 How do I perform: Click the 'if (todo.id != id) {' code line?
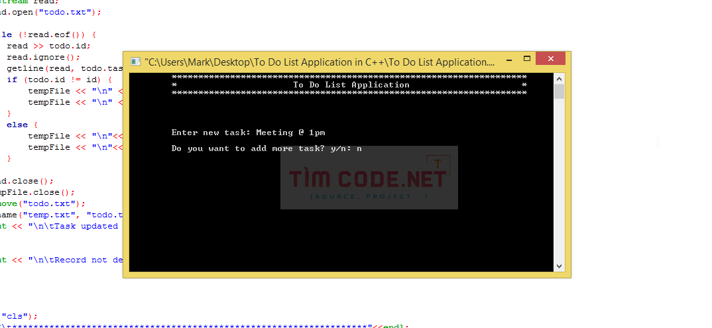click(59, 80)
